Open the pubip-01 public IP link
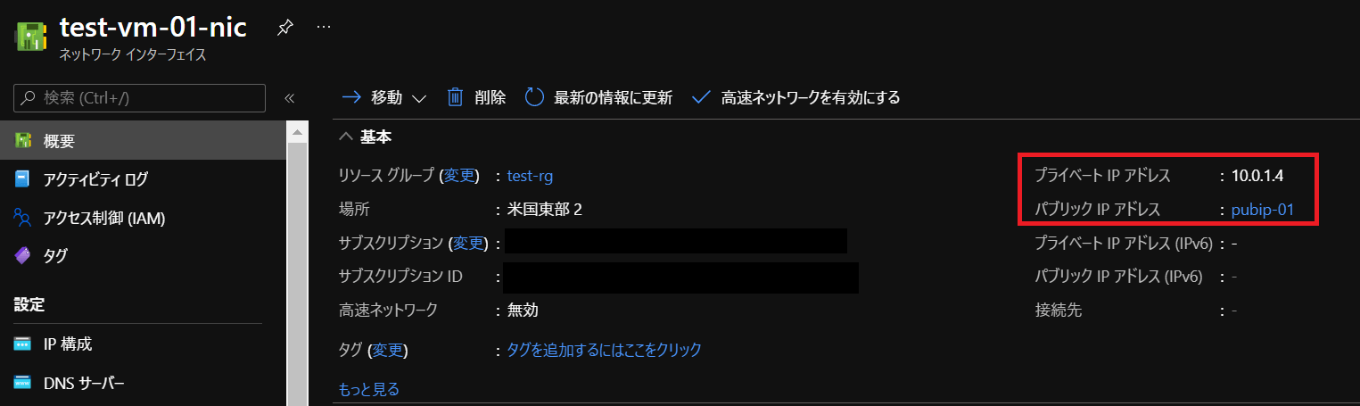1360x406 pixels. 1262,211
